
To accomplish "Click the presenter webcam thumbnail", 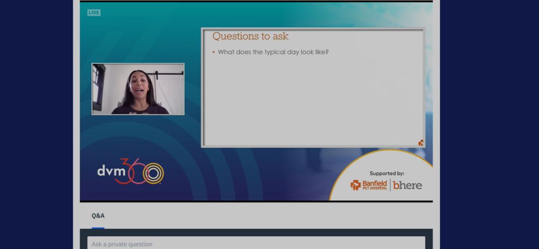I will pyautogui.click(x=138, y=89).
